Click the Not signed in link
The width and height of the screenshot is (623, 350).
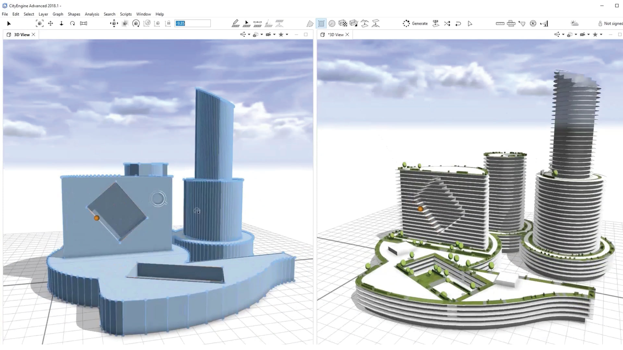(x=613, y=23)
